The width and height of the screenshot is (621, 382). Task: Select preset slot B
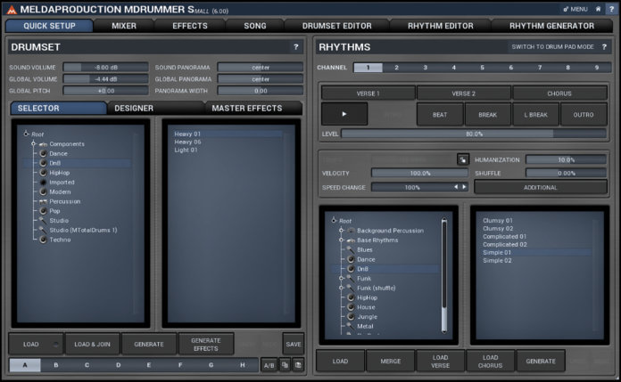pyautogui.click(x=55, y=365)
